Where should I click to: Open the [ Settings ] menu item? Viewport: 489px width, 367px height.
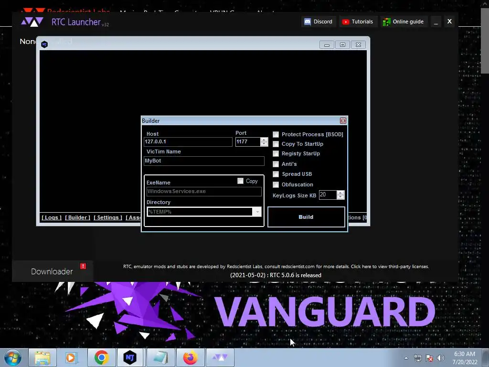pos(108,217)
